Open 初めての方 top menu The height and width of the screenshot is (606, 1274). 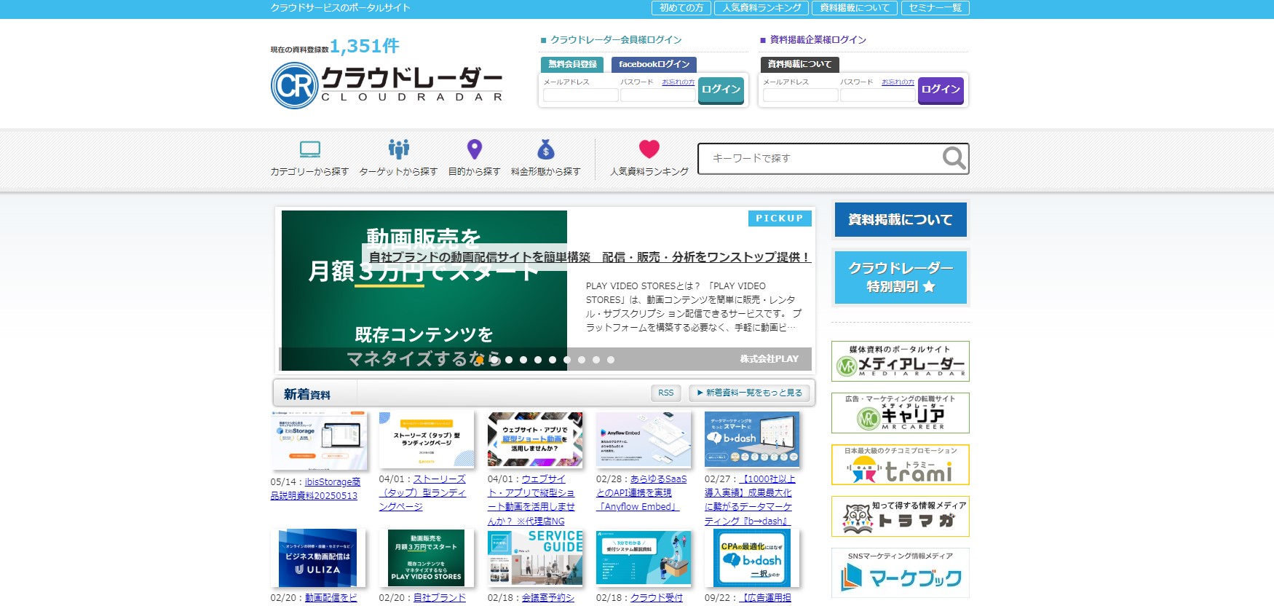pos(681,8)
